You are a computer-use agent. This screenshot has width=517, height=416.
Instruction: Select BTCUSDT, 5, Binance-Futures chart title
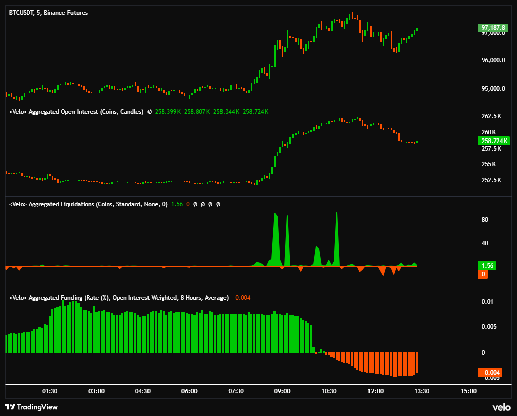(48, 13)
